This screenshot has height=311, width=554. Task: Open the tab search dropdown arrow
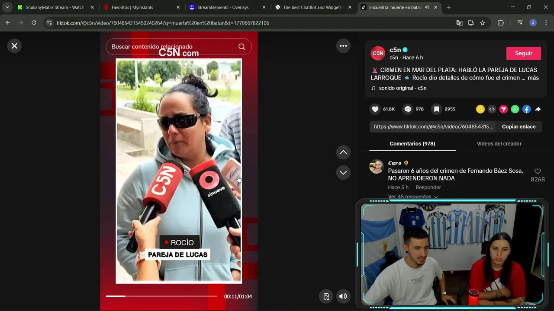(7, 7)
